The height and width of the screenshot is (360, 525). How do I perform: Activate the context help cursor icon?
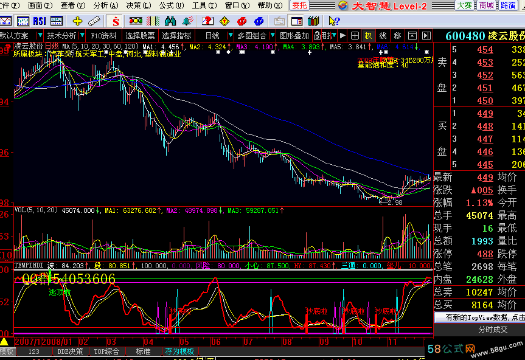[x=334, y=21]
